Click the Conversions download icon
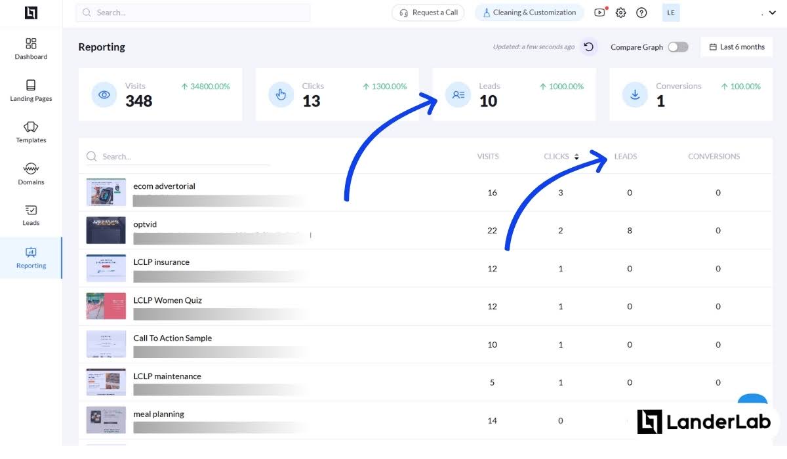Screen dimensions: 787x459 click(635, 94)
